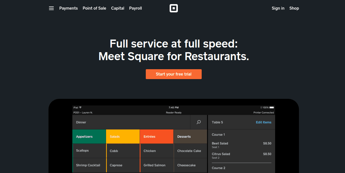345x173 pixels.
Task: Open the Shop link
Action: click(x=294, y=8)
